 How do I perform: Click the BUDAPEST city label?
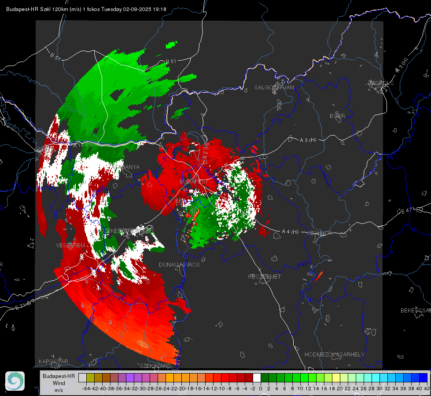point(194,182)
